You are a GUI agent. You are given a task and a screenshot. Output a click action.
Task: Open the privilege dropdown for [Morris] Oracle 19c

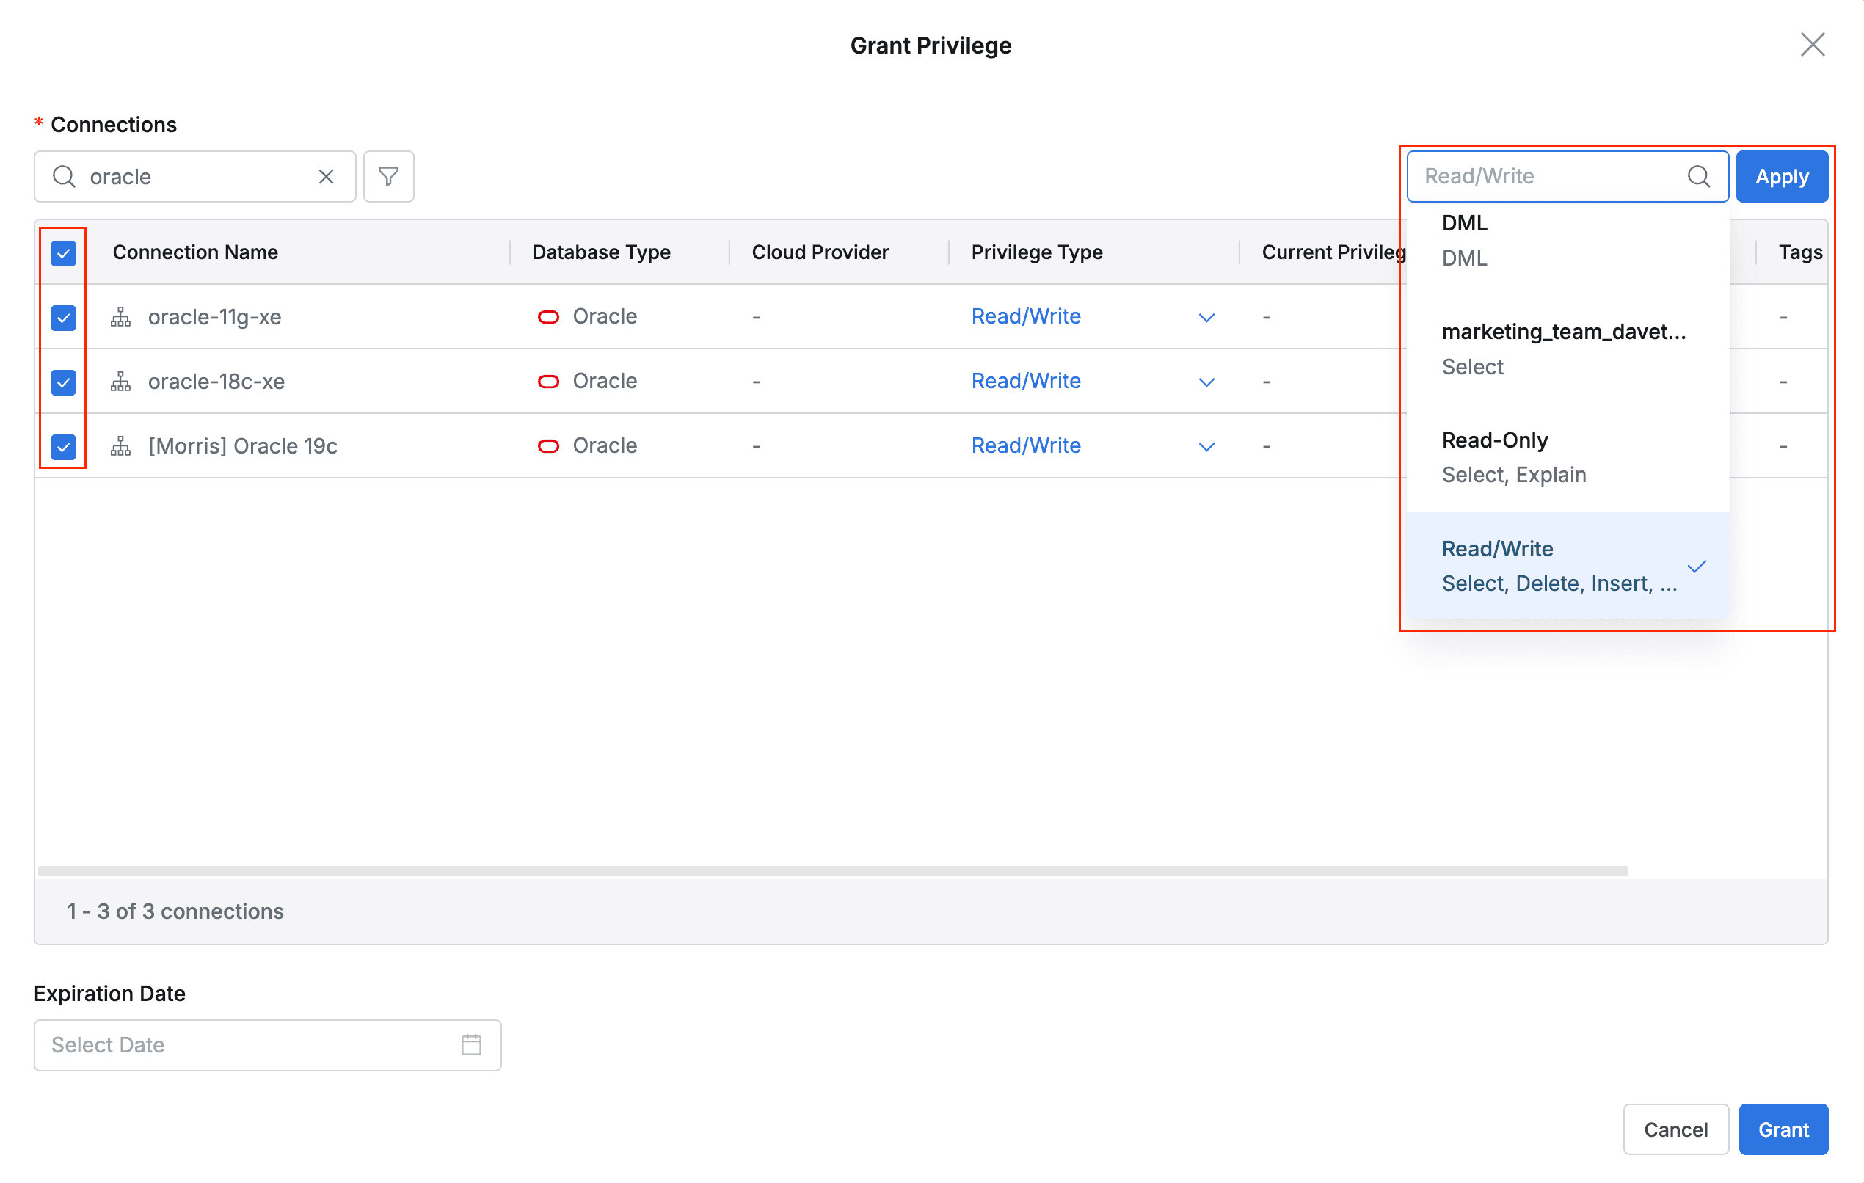1206,447
